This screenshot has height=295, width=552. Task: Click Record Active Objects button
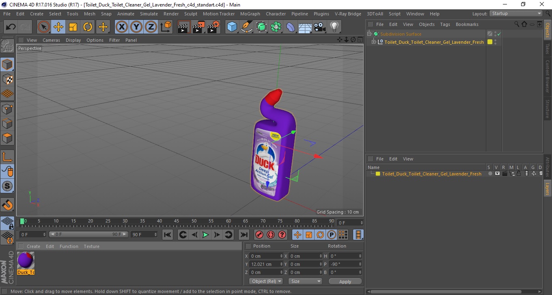259,235
